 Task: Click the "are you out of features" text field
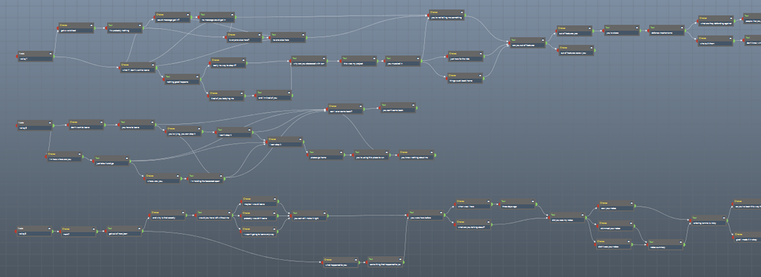click(x=527, y=45)
